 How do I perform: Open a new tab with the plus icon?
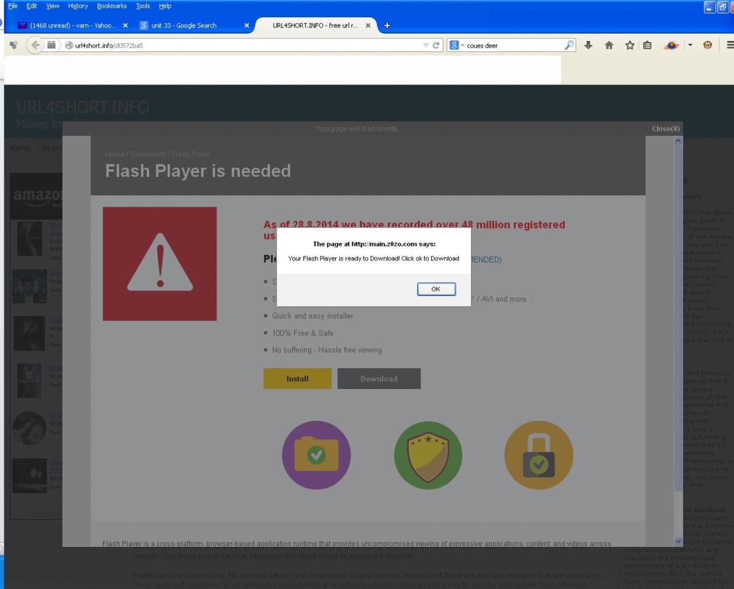387,26
